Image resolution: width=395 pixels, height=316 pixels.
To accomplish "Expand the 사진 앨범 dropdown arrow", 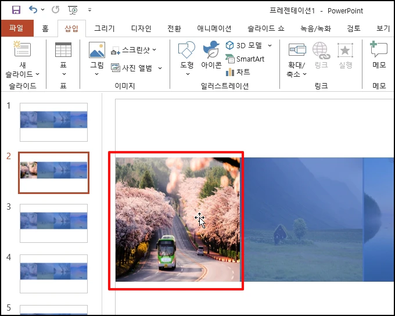I will [x=160, y=68].
